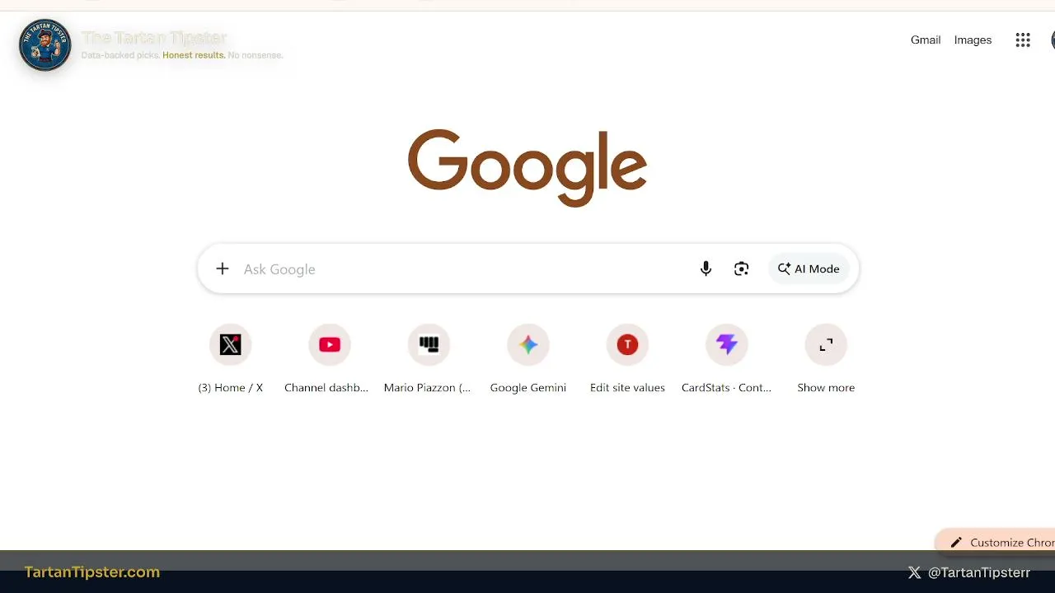The width and height of the screenshot is (1055, 593).
Task: Click the Gmail link
Action: pyautogui.click(x=926, y=40)
